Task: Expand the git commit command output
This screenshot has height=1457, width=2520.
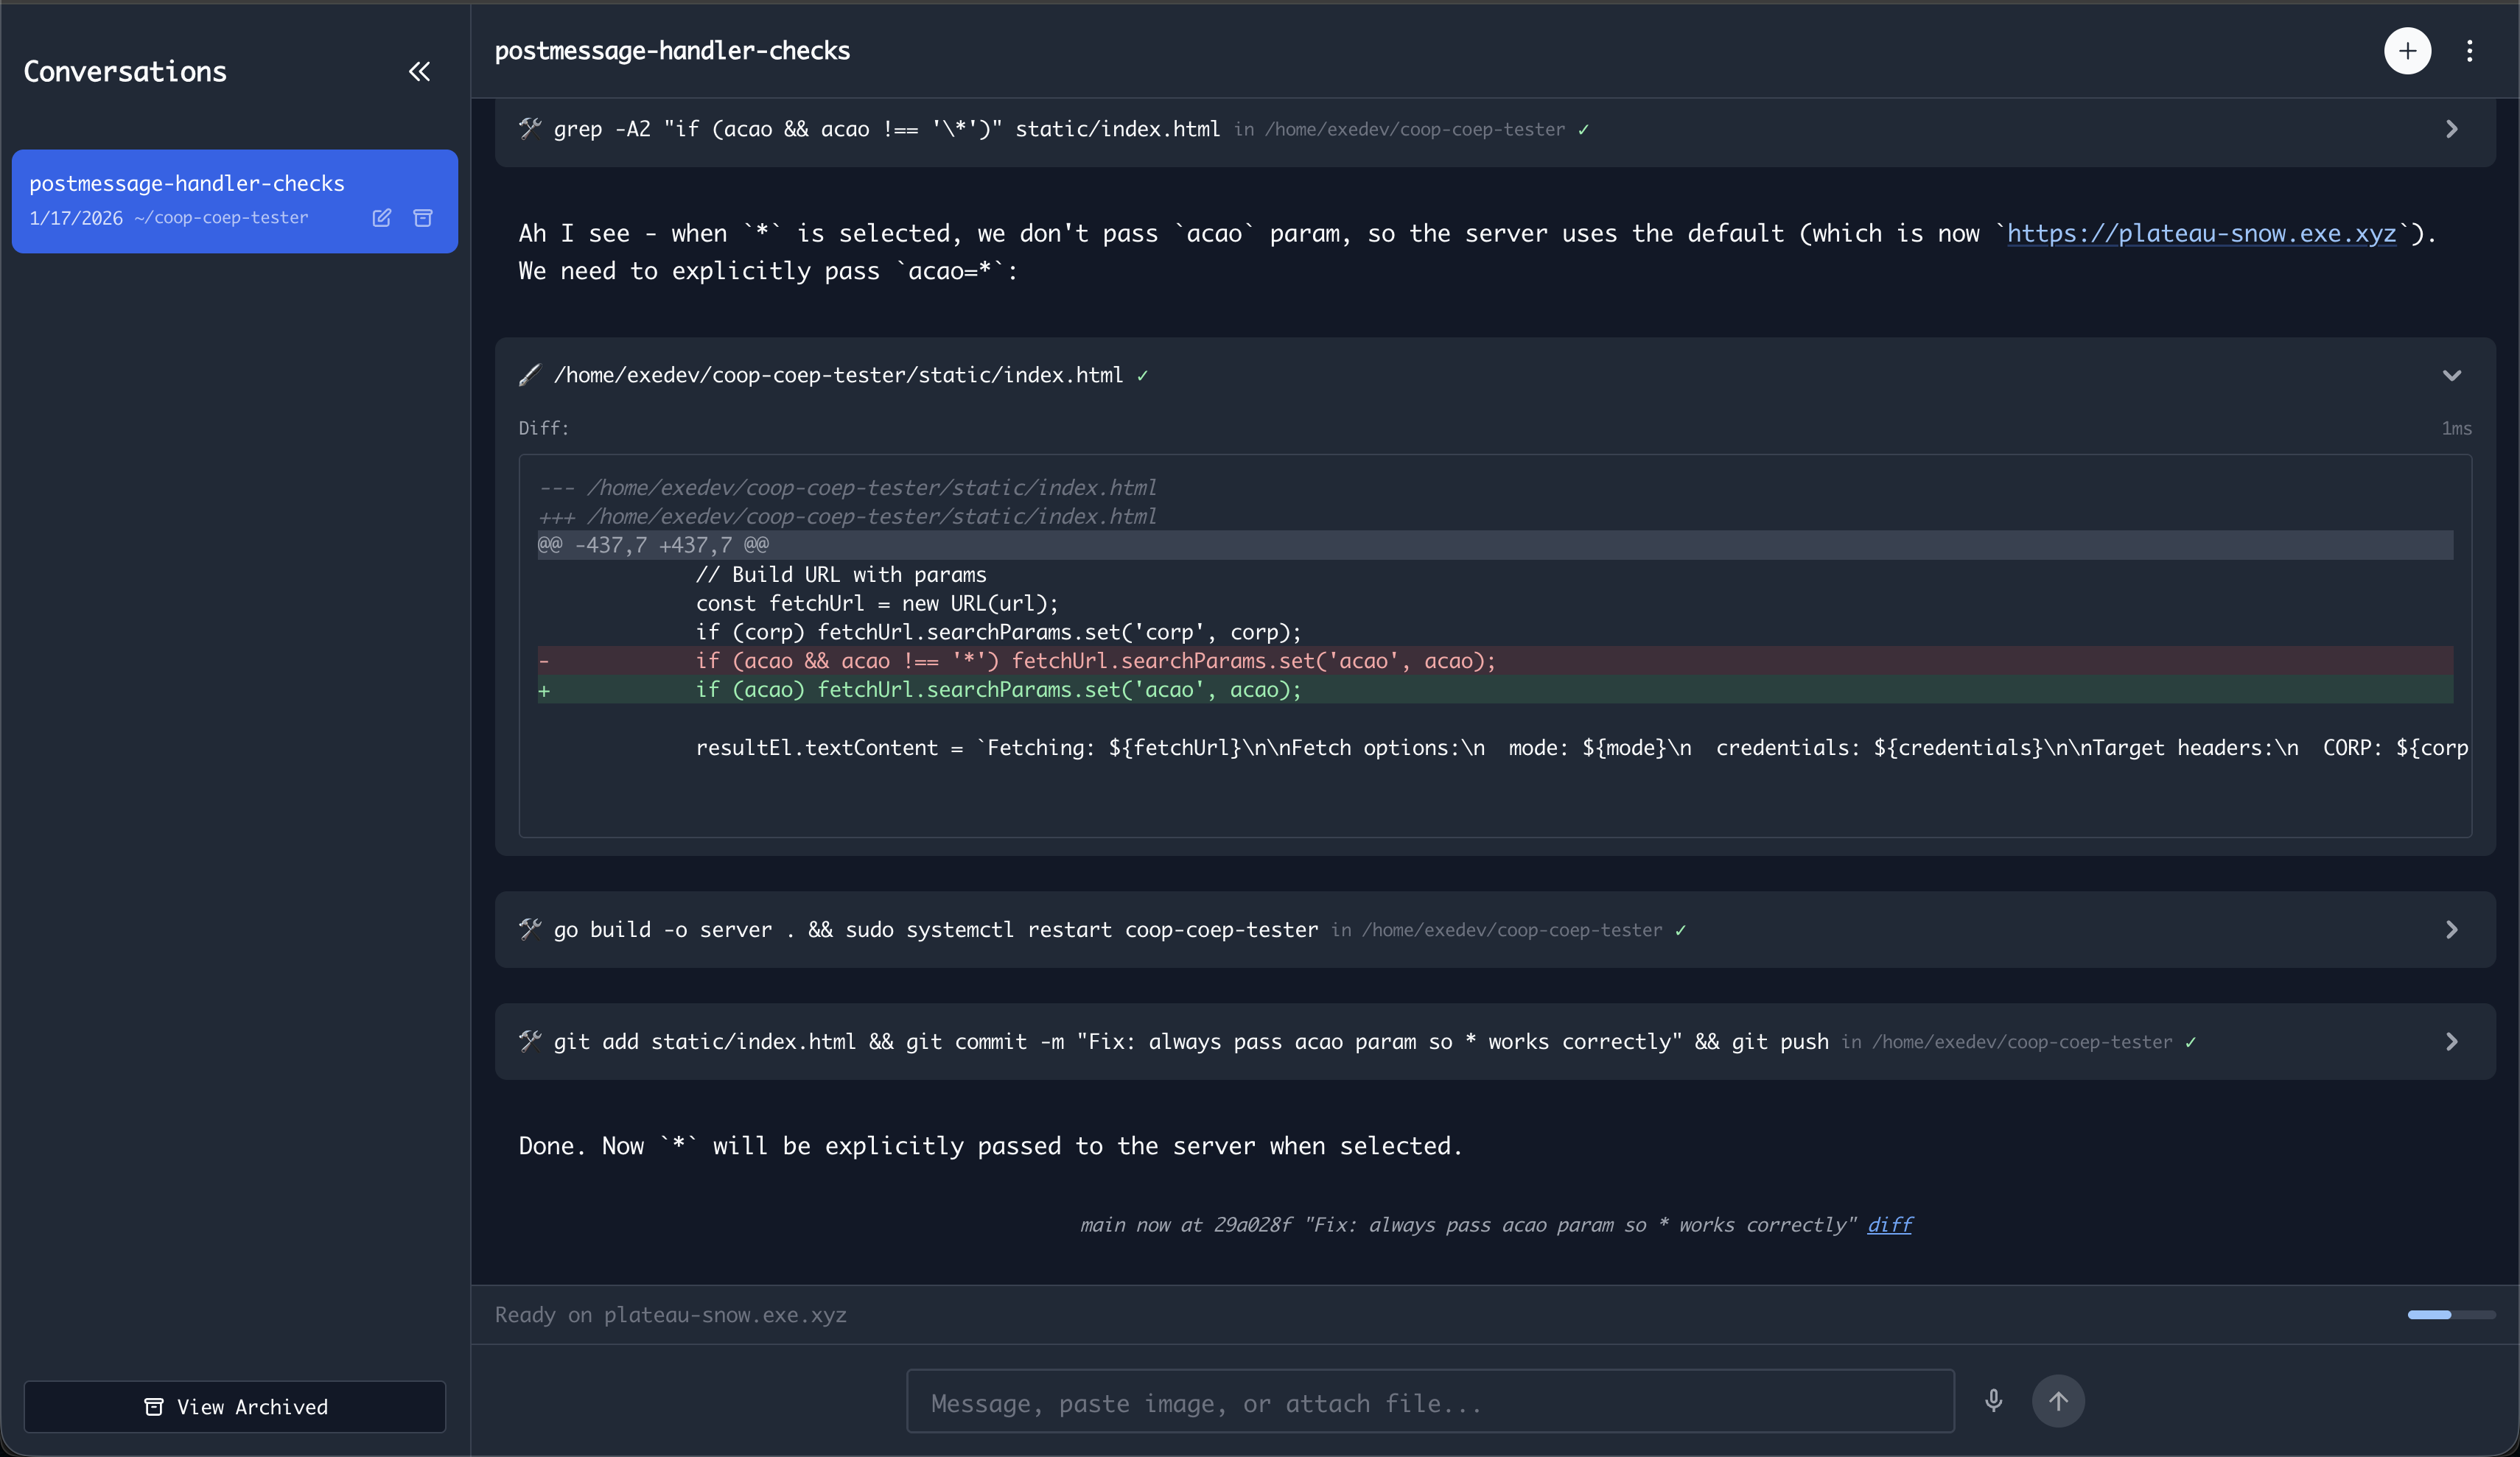Action: click(x=2451, y=1042)
